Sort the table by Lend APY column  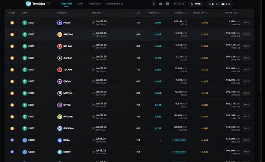point(155,13)
